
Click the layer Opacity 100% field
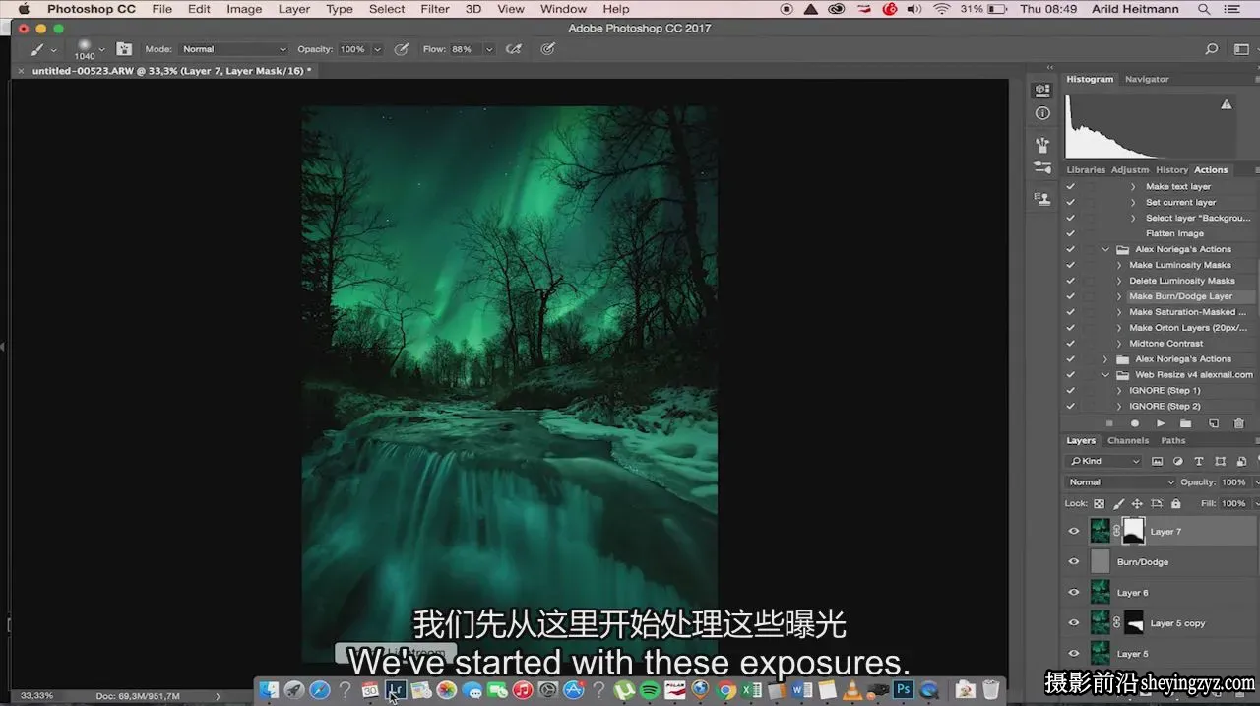pyautogui.click(x=1232, y=482)
